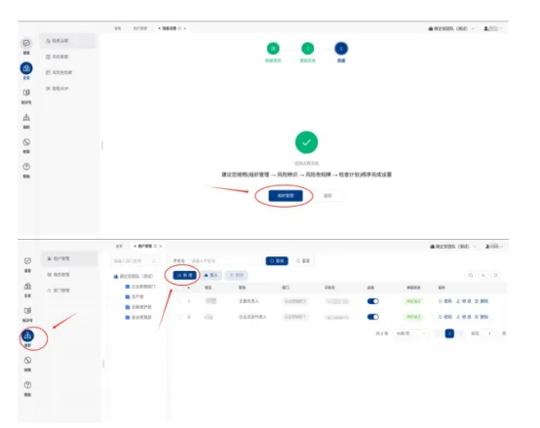The height and width of the screenshot is (428, 540).
Task: Click the refresh icon above the table's right
Action: pyautogui.click(x=483, y=275)
